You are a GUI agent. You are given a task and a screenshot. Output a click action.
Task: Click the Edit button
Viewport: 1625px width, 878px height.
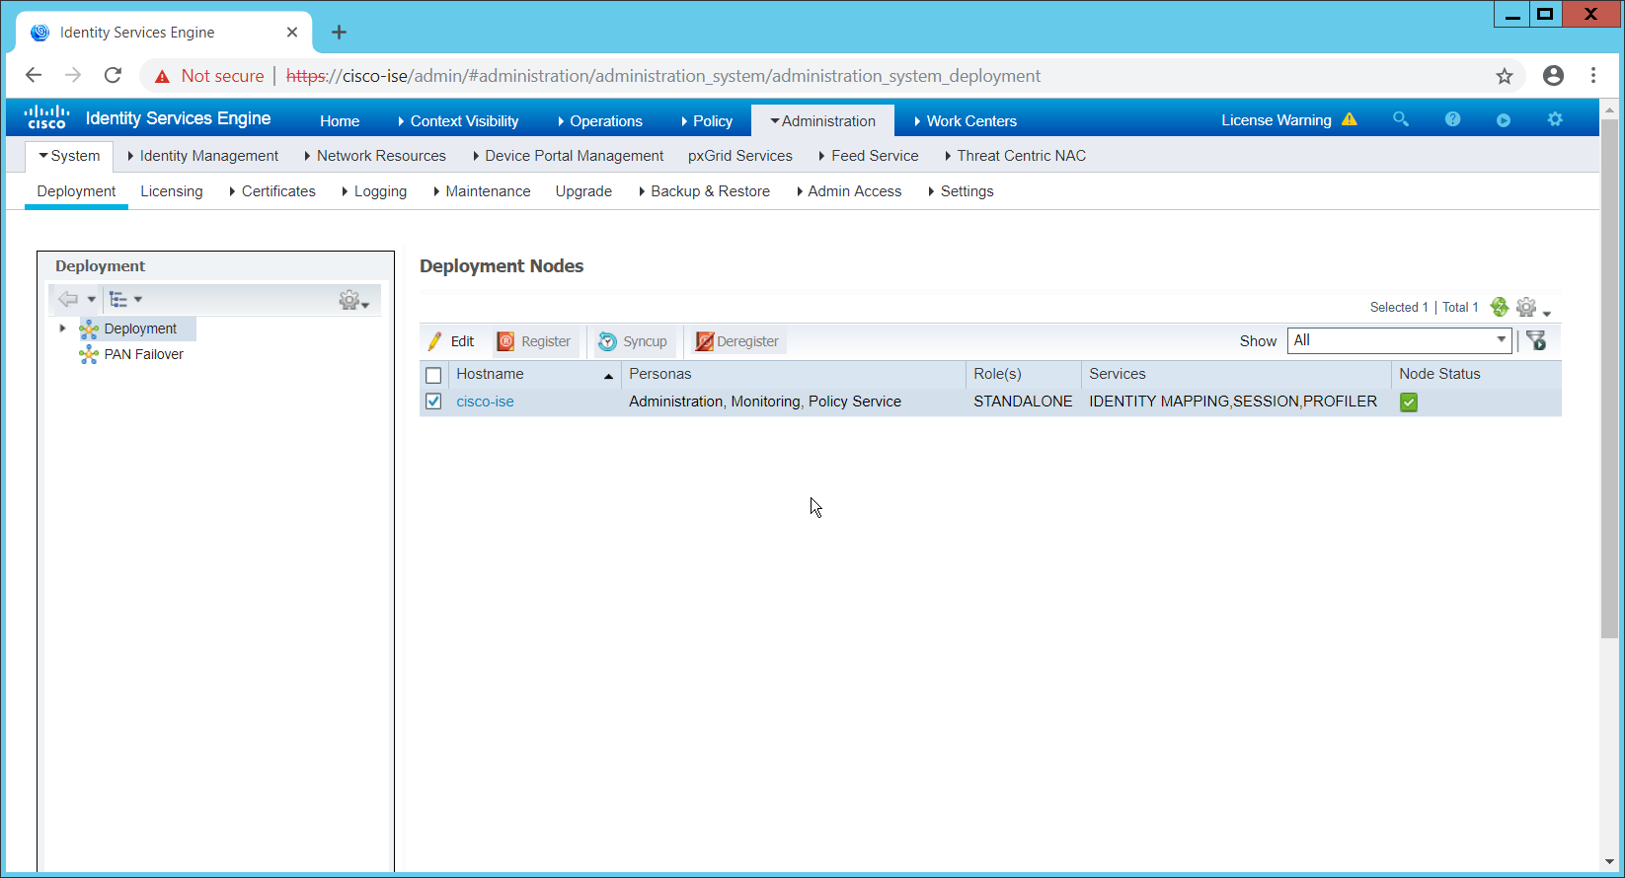point(452,341)
